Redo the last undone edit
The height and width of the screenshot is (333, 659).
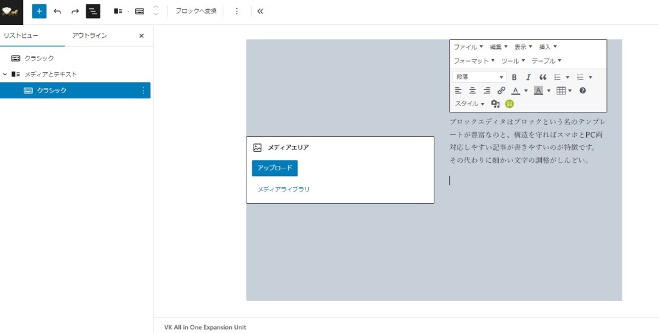click(x=75, y=11)
